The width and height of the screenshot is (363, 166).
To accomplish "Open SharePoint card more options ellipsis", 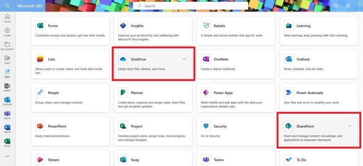I will pyautogui.click(x=350, y=126).
